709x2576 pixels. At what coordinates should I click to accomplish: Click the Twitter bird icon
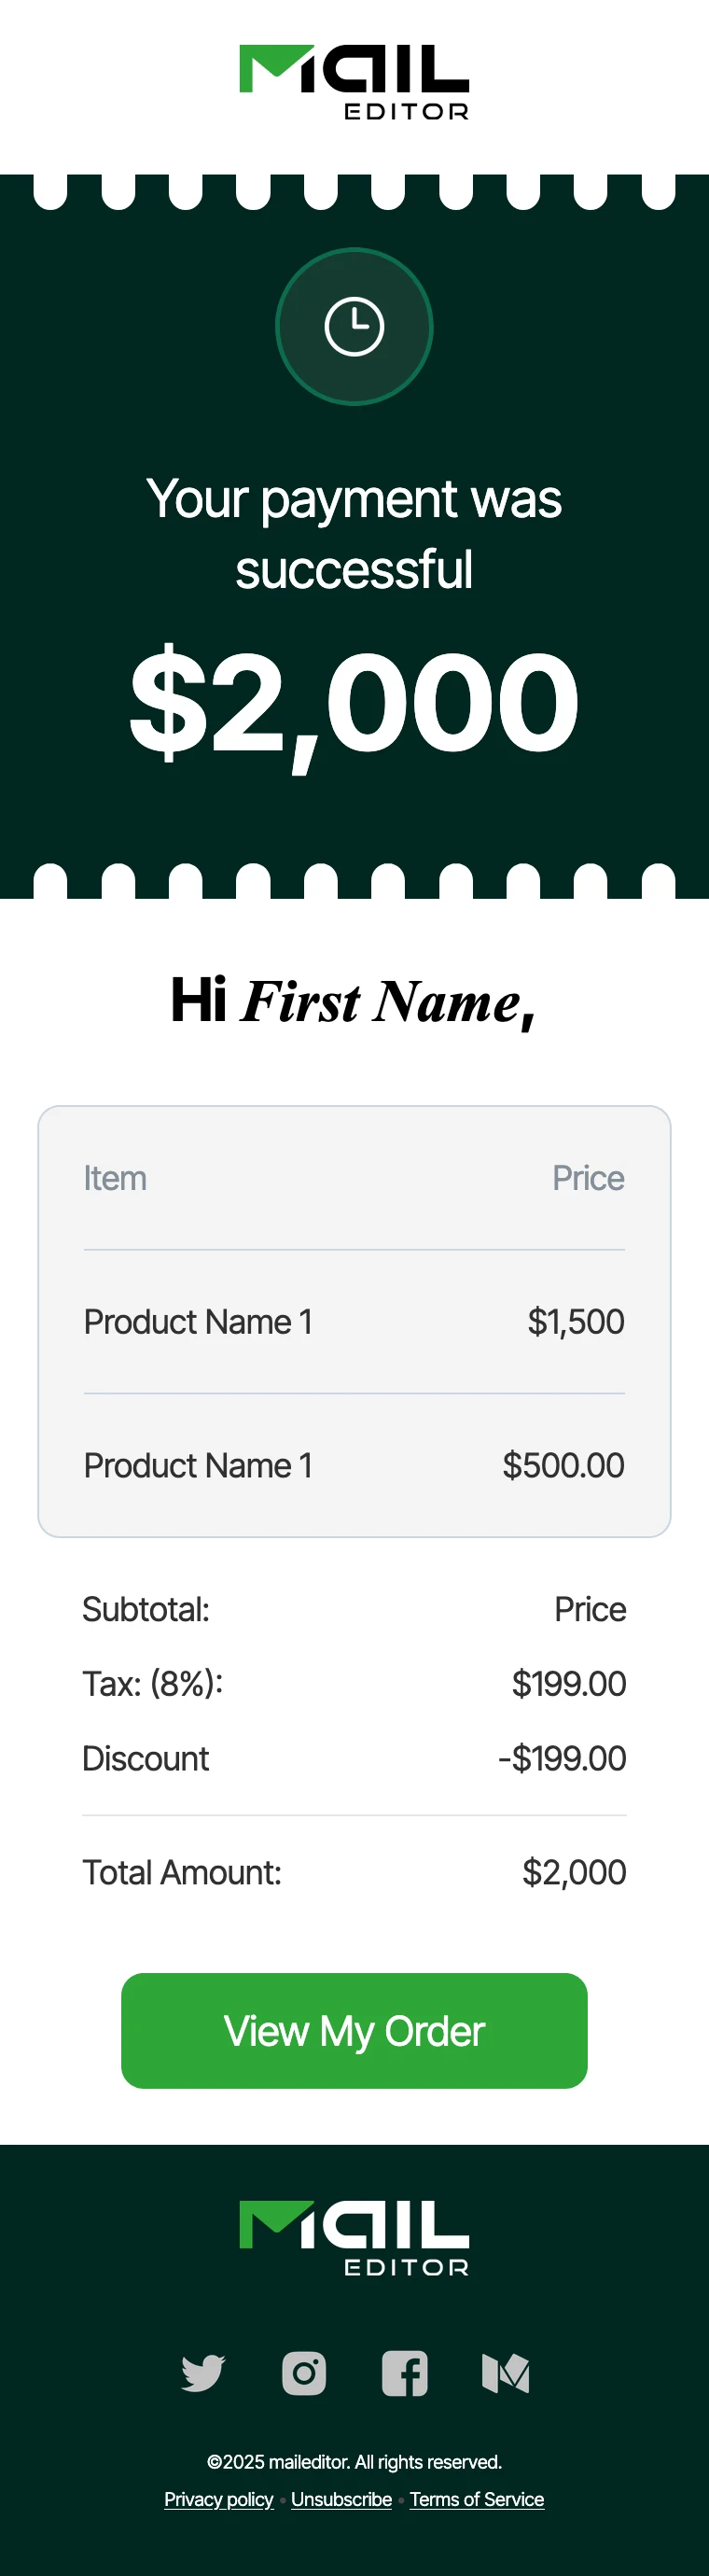(203, 2373)
